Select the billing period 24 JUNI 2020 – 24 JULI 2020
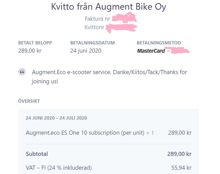220x174 pixels. click(x=56, y=118)
